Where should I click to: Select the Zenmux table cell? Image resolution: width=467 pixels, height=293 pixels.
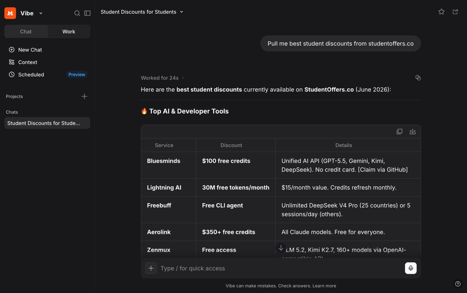tap(169, 250)
